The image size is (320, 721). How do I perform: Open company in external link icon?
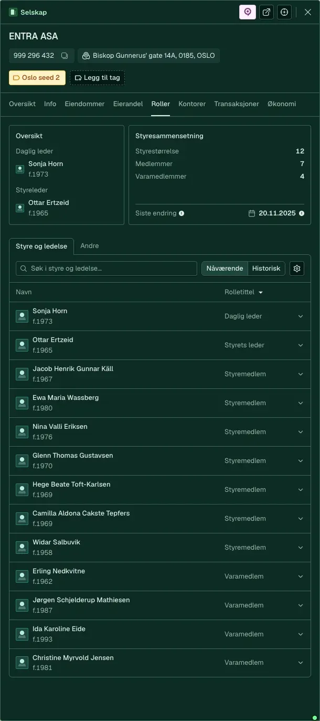266,12
